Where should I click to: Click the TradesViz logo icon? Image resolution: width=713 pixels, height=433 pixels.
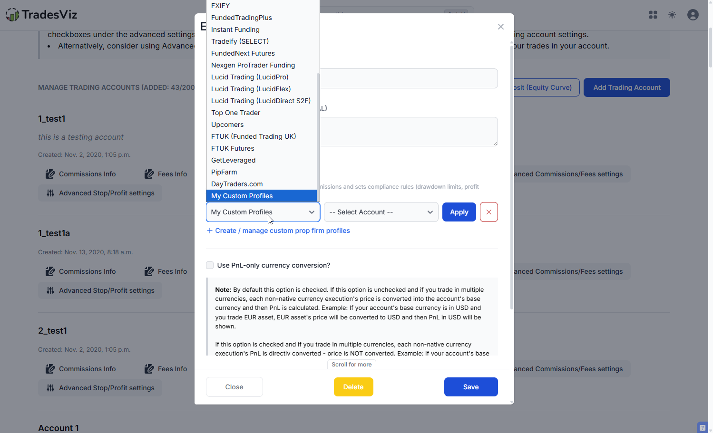point(12,15)
